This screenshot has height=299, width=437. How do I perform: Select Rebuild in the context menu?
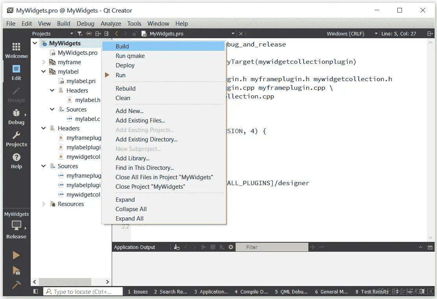coord(163,89)
